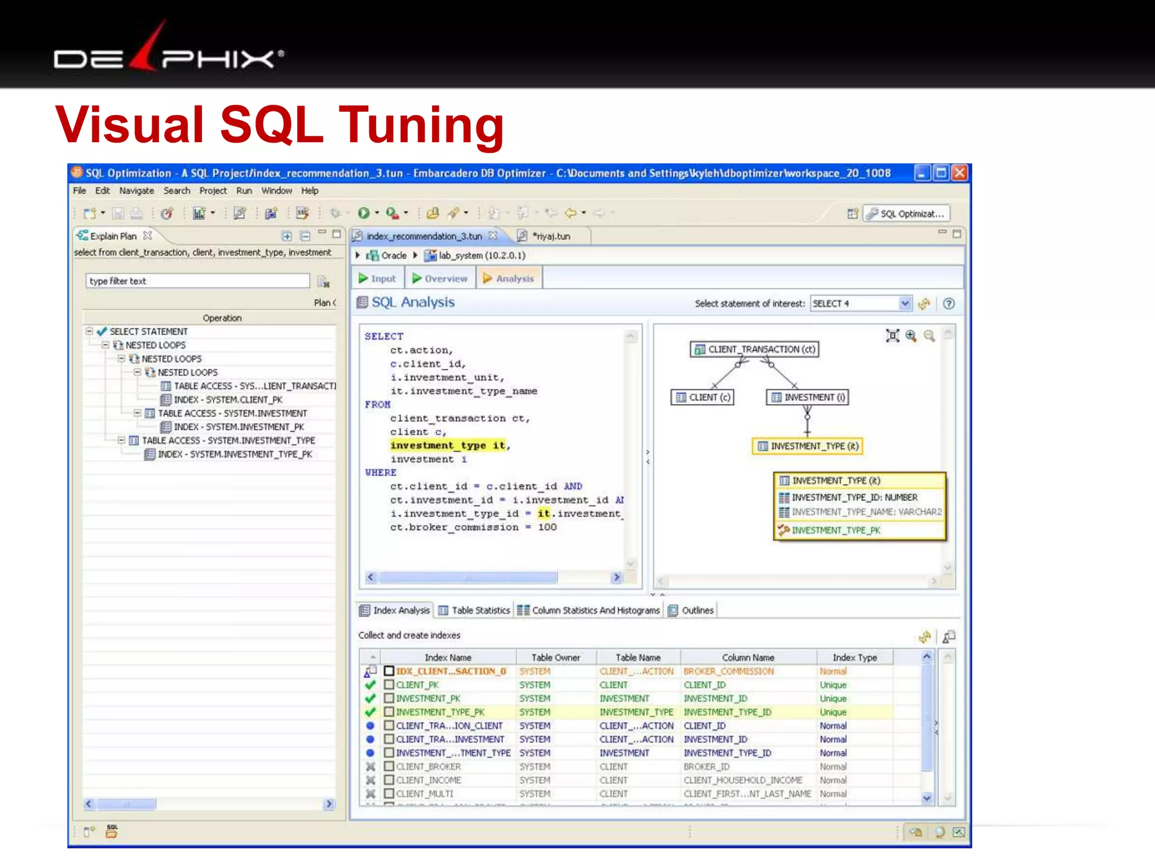Check the INVESTMENT_...TMENT_TYPE index checkbox
The image size is (1155, 866).
click(389, 753)
